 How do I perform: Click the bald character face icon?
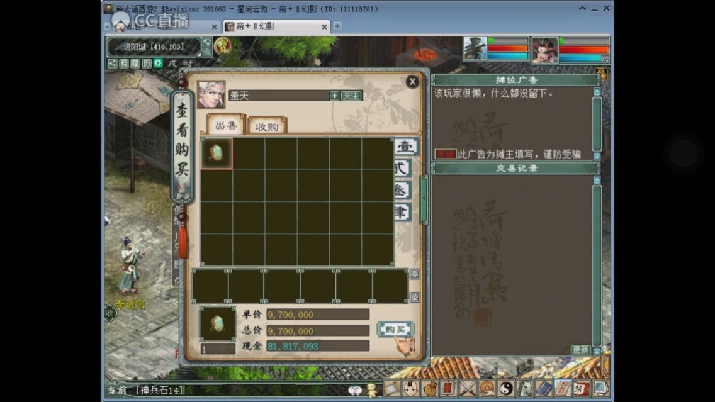coord(412,389)
